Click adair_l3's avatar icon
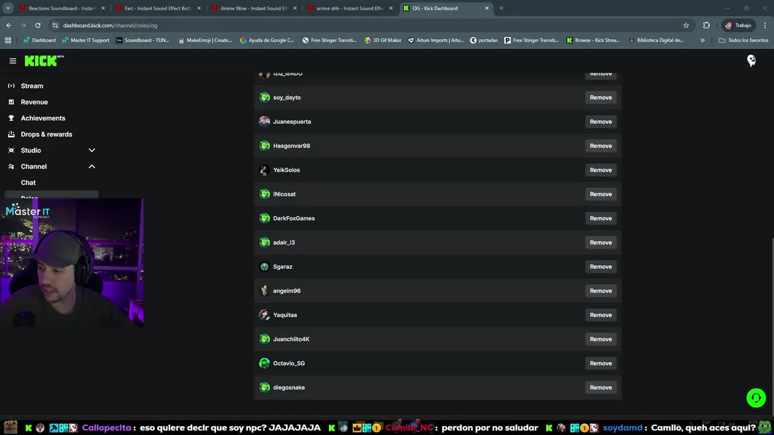 pyautogui.click(x=264, y=242)
